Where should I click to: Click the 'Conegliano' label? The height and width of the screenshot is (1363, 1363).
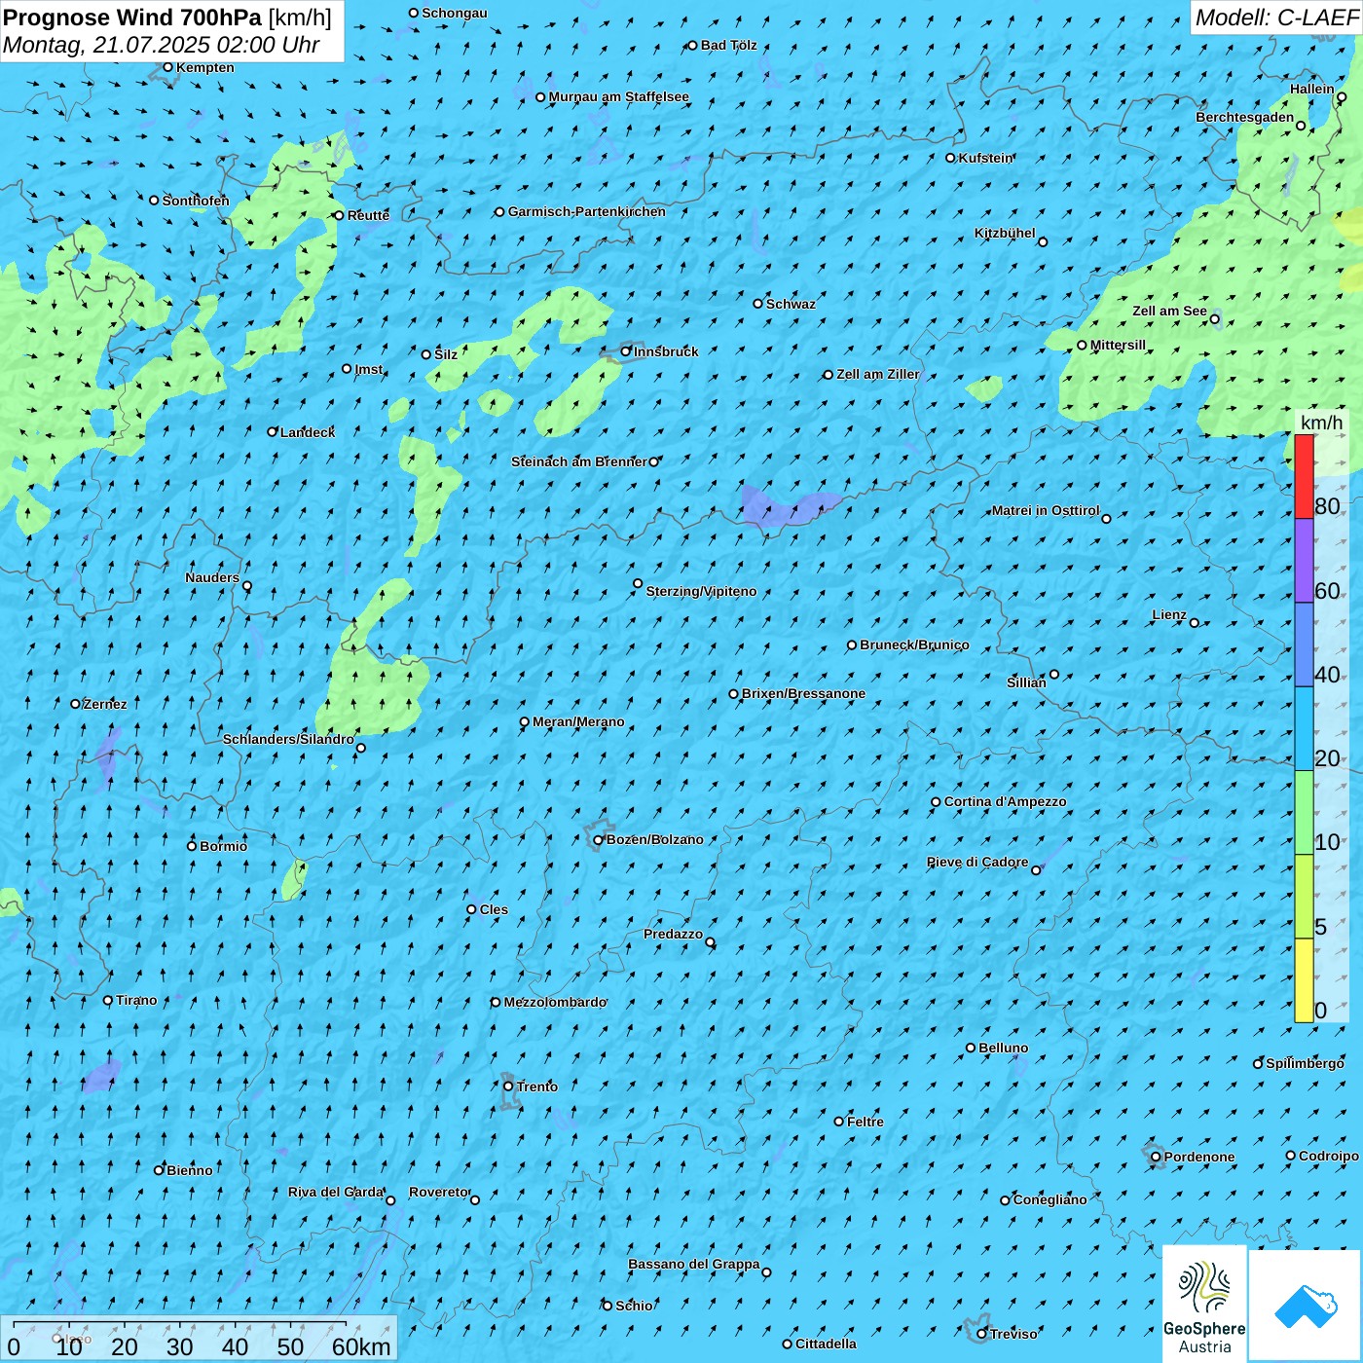pos(1050,1199)
